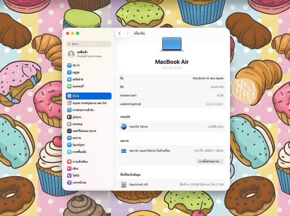Click the macOS Tahoe logo icon
The image size is (290, 216).
tap(124, 127)
